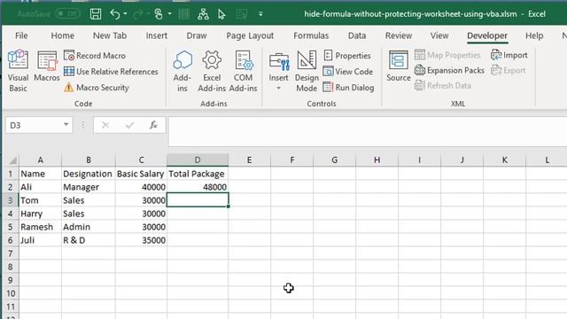The image size is (567, 319).
Task: Open the File tab
Action: coord(21,35)
